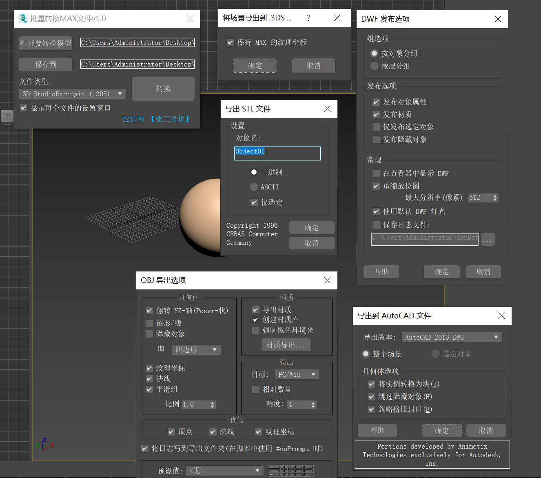Select the ASCII output radio button
Screen dimensions: 541x478
254,187
